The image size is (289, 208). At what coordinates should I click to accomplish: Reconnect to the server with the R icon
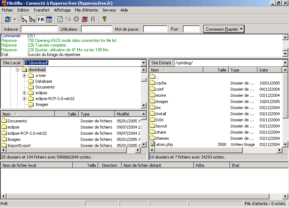(x=93, y=19)
